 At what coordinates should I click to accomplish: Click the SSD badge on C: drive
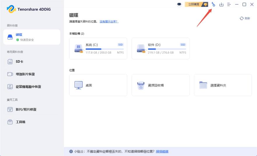120,45
